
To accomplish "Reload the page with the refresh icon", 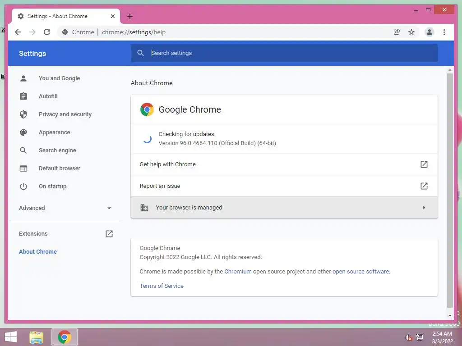I will pos(47,32).
